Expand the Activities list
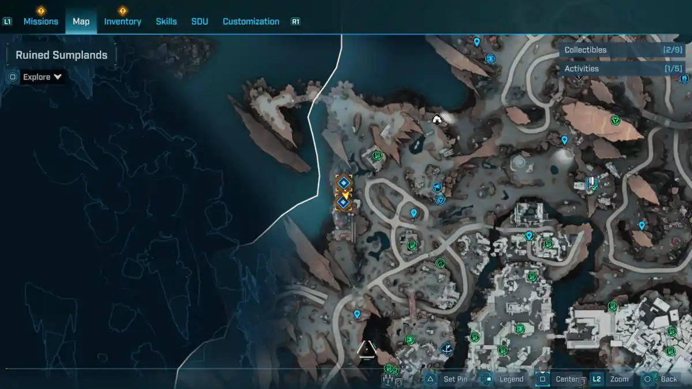The width and height of the screenshot is (692, 389). click(622, 69)
